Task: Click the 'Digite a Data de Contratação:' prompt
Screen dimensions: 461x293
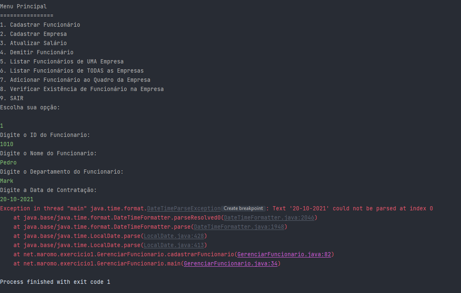Action: click(48, 190)
